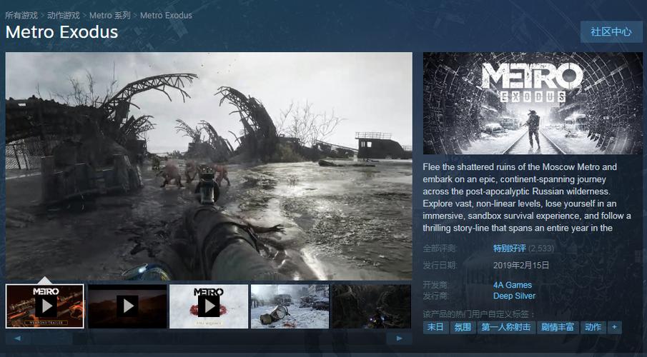Open the 社区中心 community hub
Viewport: 647px width, 357px height.
(611, 31)
